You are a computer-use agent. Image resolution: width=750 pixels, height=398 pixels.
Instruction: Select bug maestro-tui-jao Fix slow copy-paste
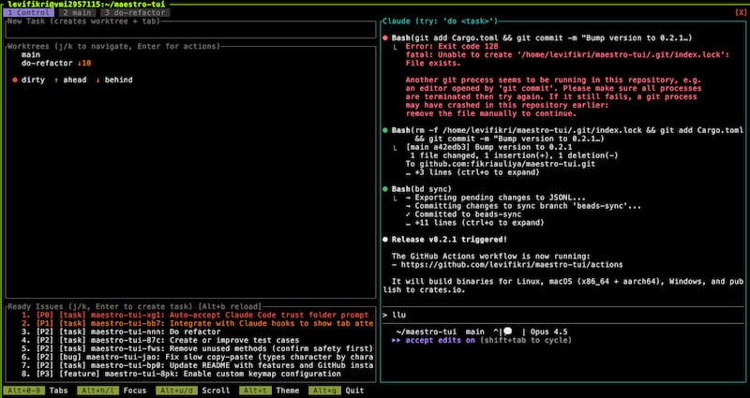click(197, 357)
